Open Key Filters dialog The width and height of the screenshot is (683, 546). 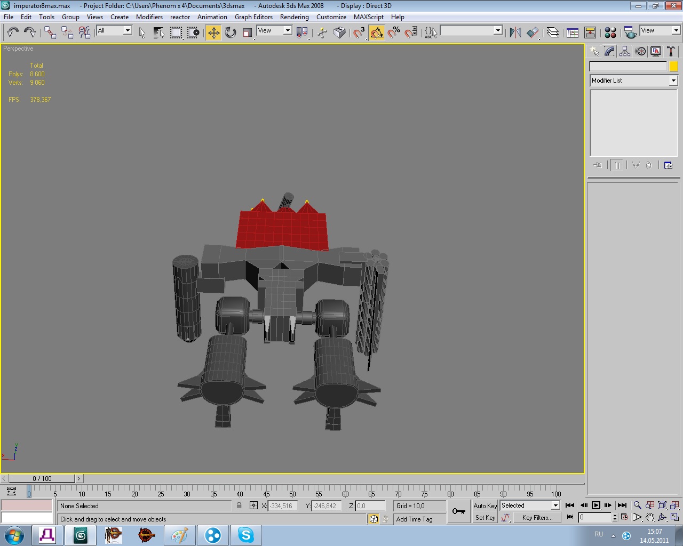click(537, 518)
